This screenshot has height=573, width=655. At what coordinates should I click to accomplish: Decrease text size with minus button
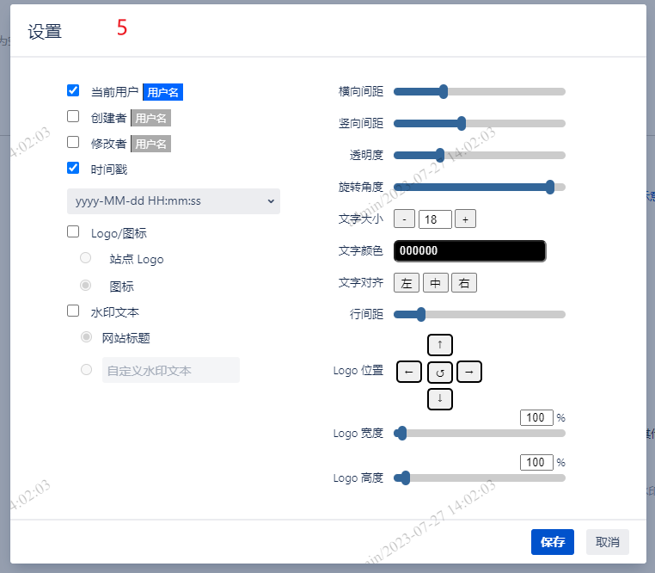pyautogui.click(x=404, y=219)
